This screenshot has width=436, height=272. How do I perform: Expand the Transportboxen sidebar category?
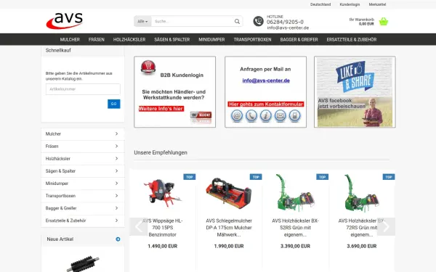tap(83, 196)
